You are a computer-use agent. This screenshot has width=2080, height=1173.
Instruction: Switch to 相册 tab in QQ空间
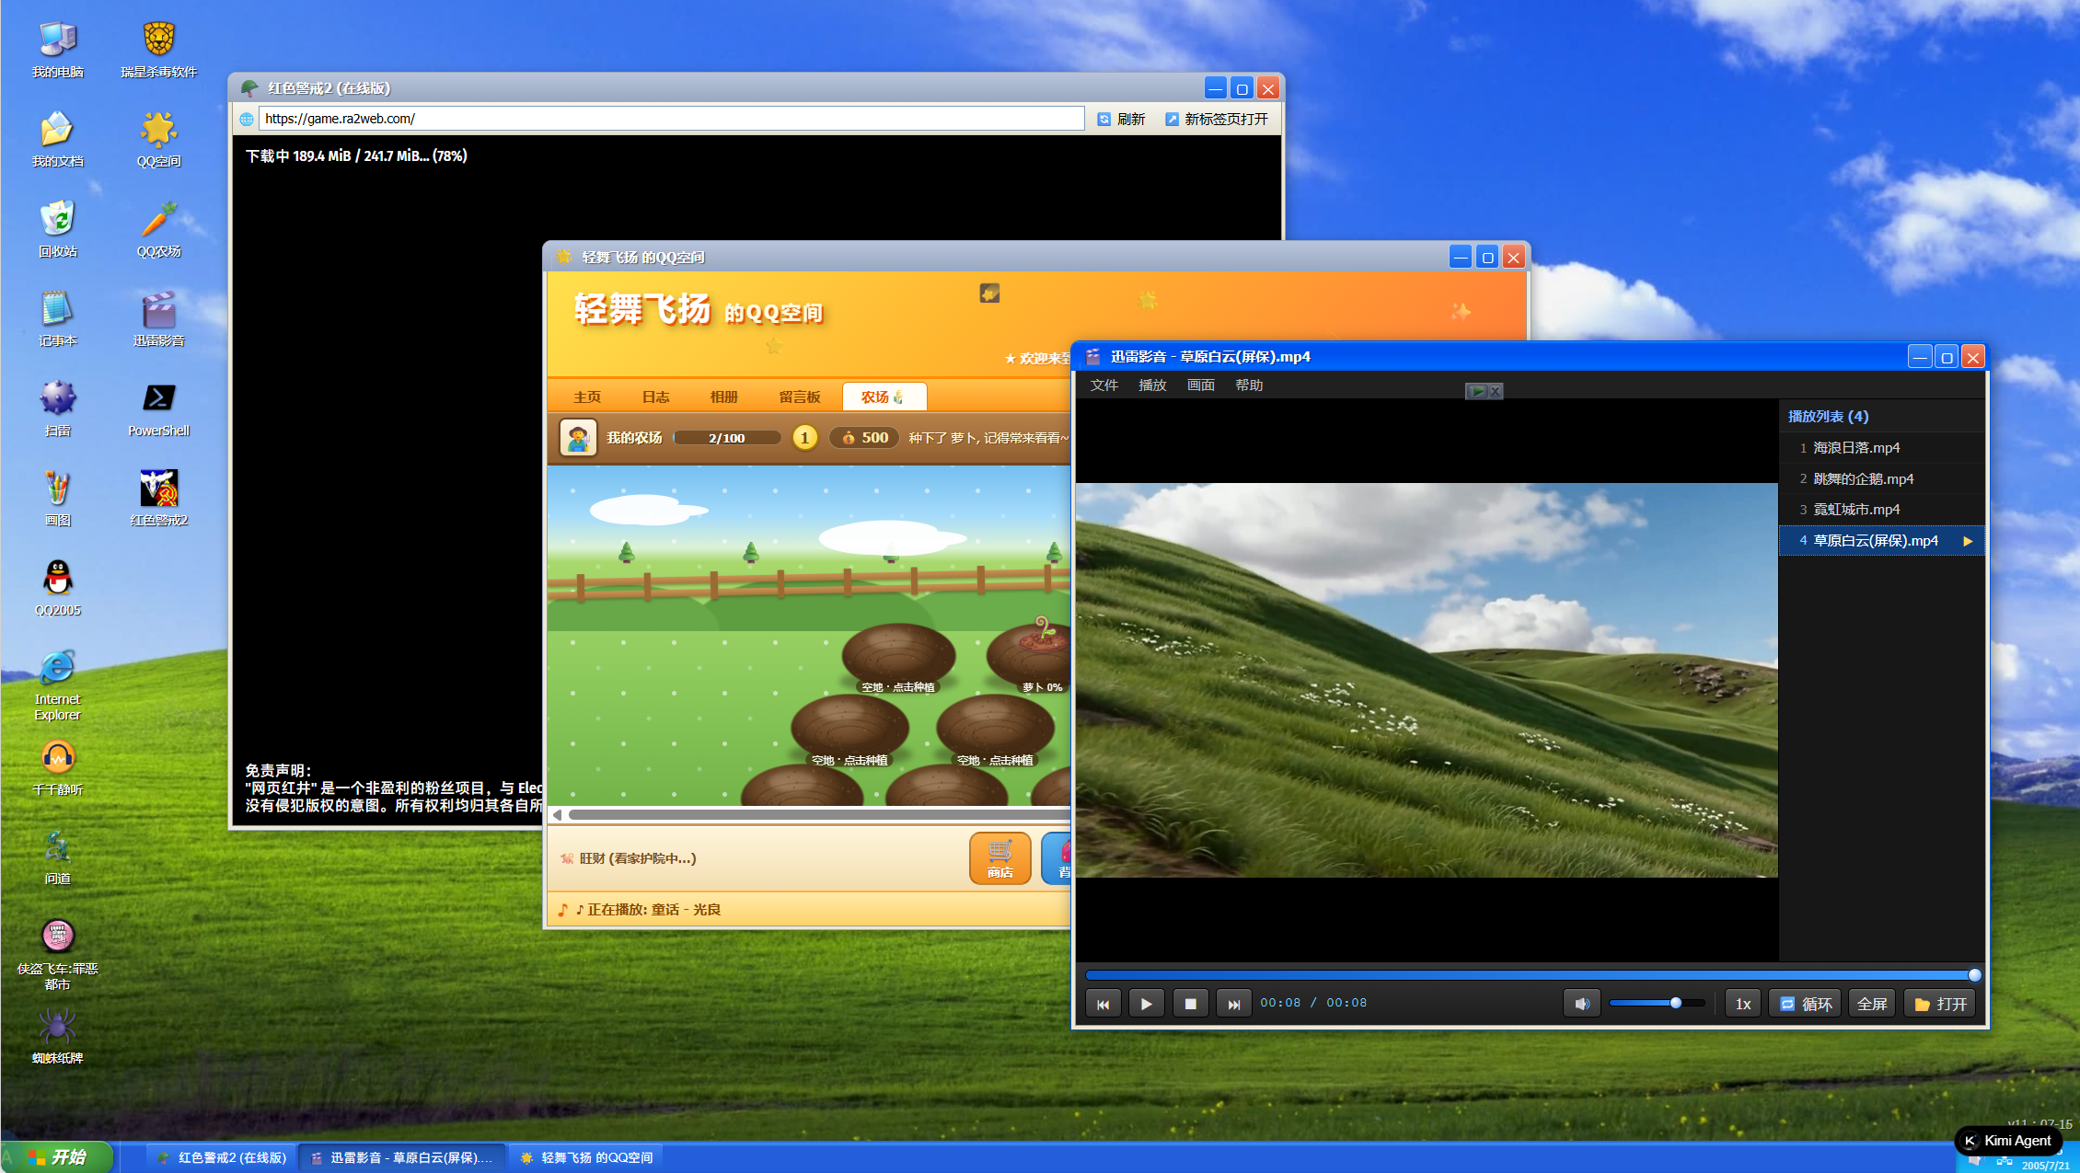pyautogui.click(x=724, y=397)
